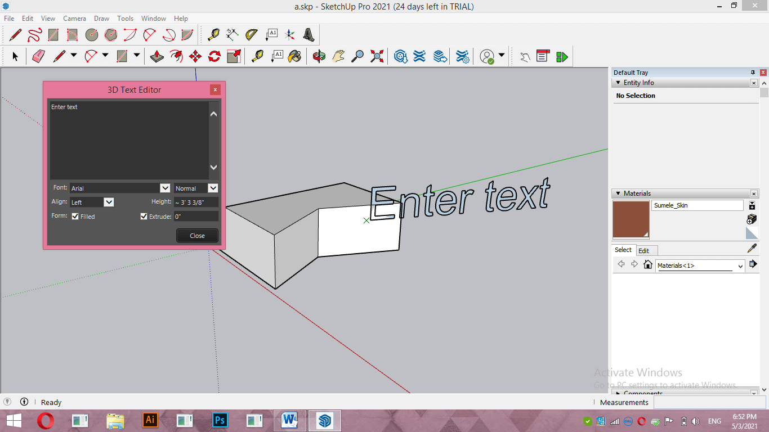
Task: Click the Zoom Extents tool
Action: (x=377, y=56)
